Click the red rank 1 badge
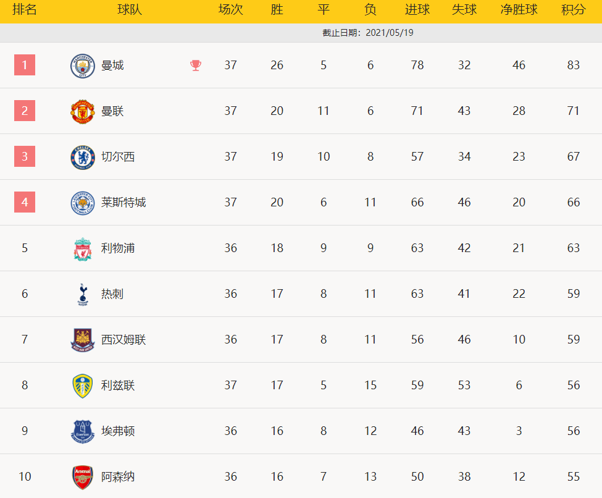This screenshot has height=498, width=602. [x=25, y=65]
